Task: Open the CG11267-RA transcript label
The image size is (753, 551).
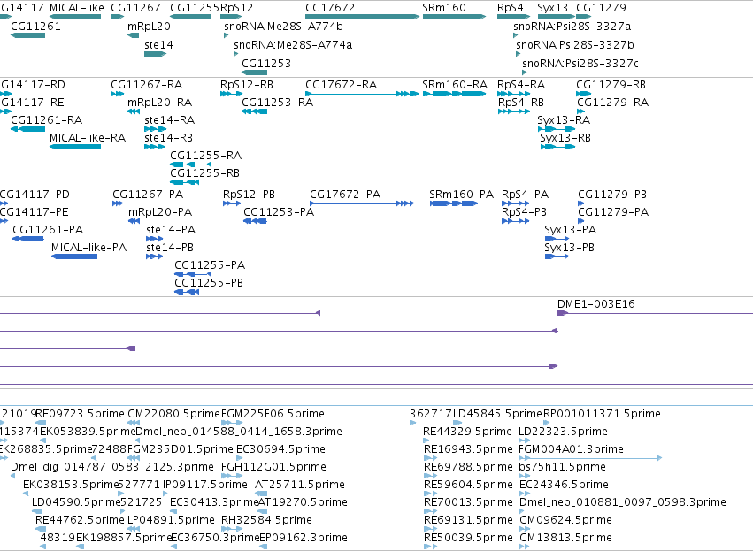Action: click(147, 85)
